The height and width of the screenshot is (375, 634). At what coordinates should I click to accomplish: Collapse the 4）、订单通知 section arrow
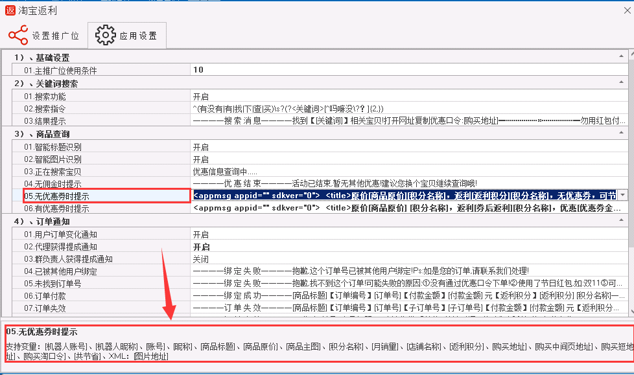621,220
